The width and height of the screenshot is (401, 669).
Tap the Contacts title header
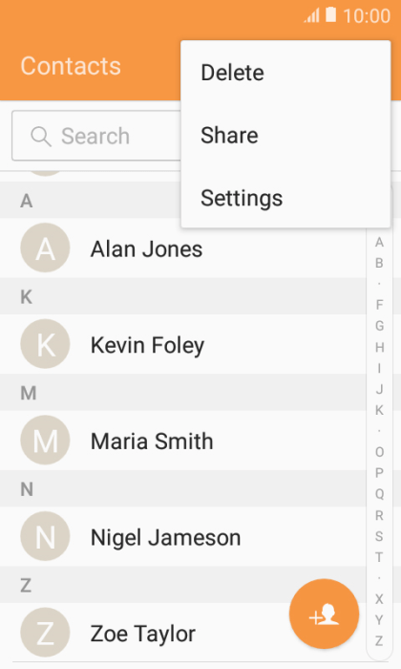tap(71, 66)
